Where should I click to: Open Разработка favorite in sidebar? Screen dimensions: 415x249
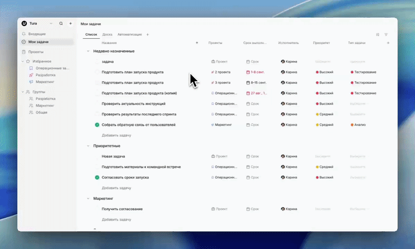coord(46,75)
